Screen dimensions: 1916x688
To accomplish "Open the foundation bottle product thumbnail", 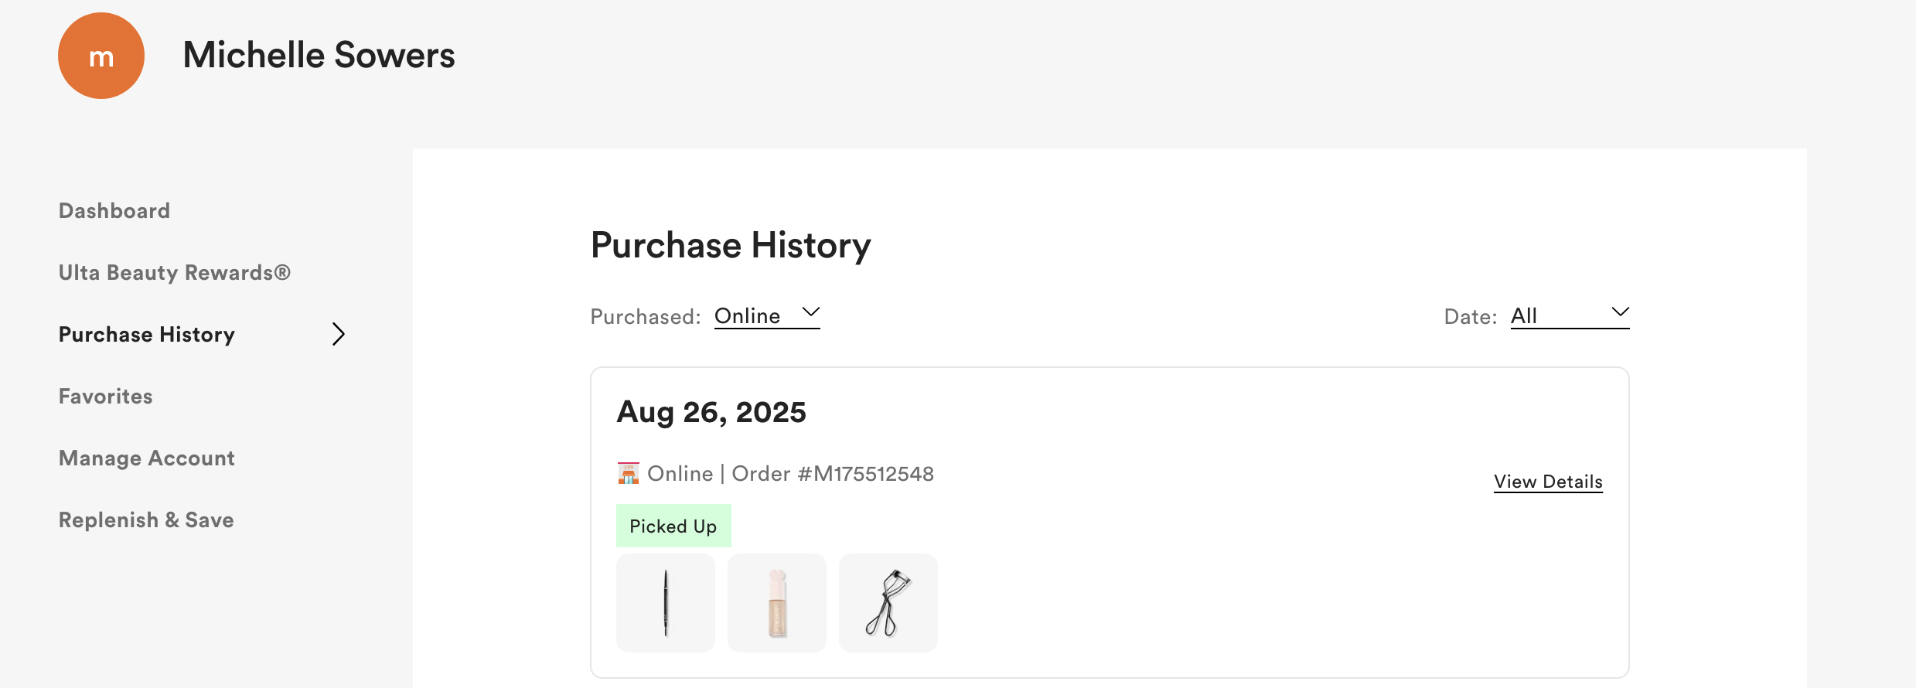I will point(777,603).
